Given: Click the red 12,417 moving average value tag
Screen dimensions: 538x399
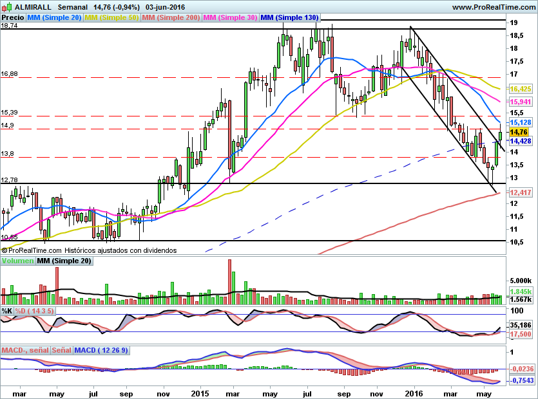Looking at the screenshot, I should point(520,192).
